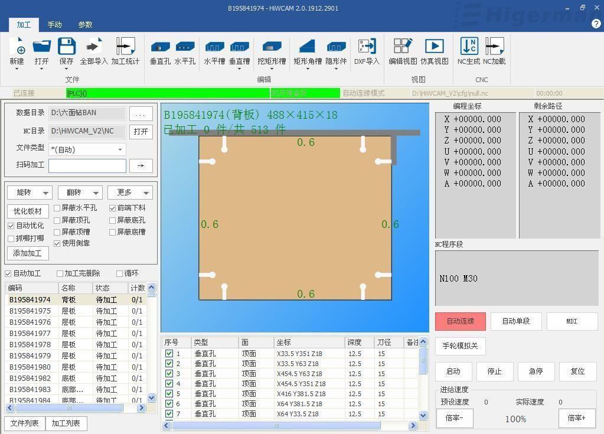
Task: Expand the 打开 dropdown arrow
Action: [x=41, y=69]
